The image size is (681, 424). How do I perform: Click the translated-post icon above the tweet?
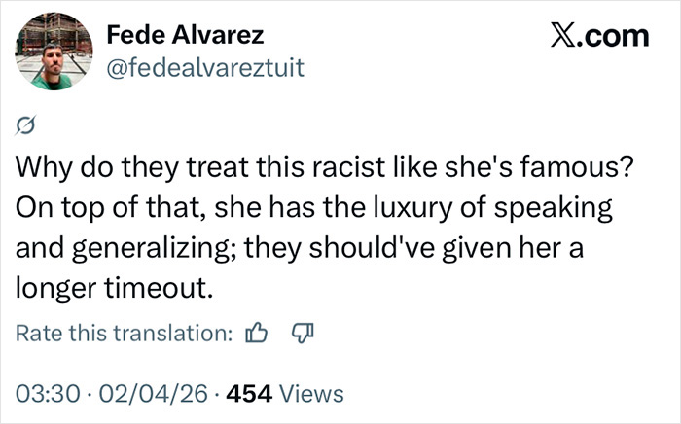[x=25, y=124]
